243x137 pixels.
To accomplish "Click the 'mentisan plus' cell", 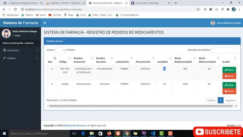I will 84,84.
